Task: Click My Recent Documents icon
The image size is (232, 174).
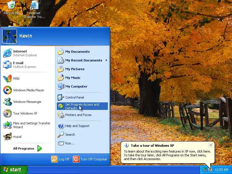Action: click(x=61, y=60)
